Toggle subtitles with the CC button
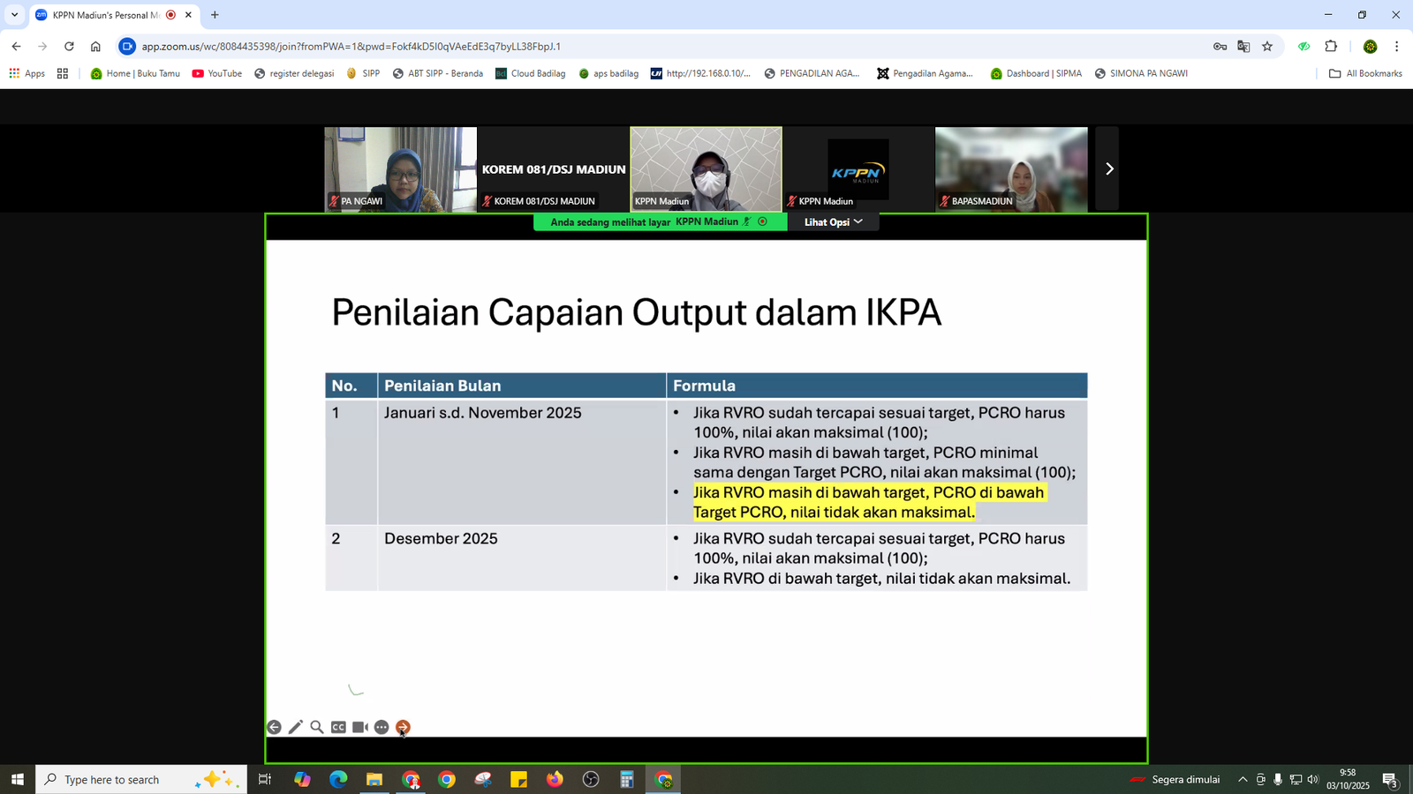 pyautogui.click(x=338, y=727)
